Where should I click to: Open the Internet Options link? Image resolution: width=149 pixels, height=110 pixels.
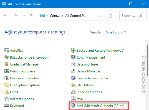(x=22, y=99)
